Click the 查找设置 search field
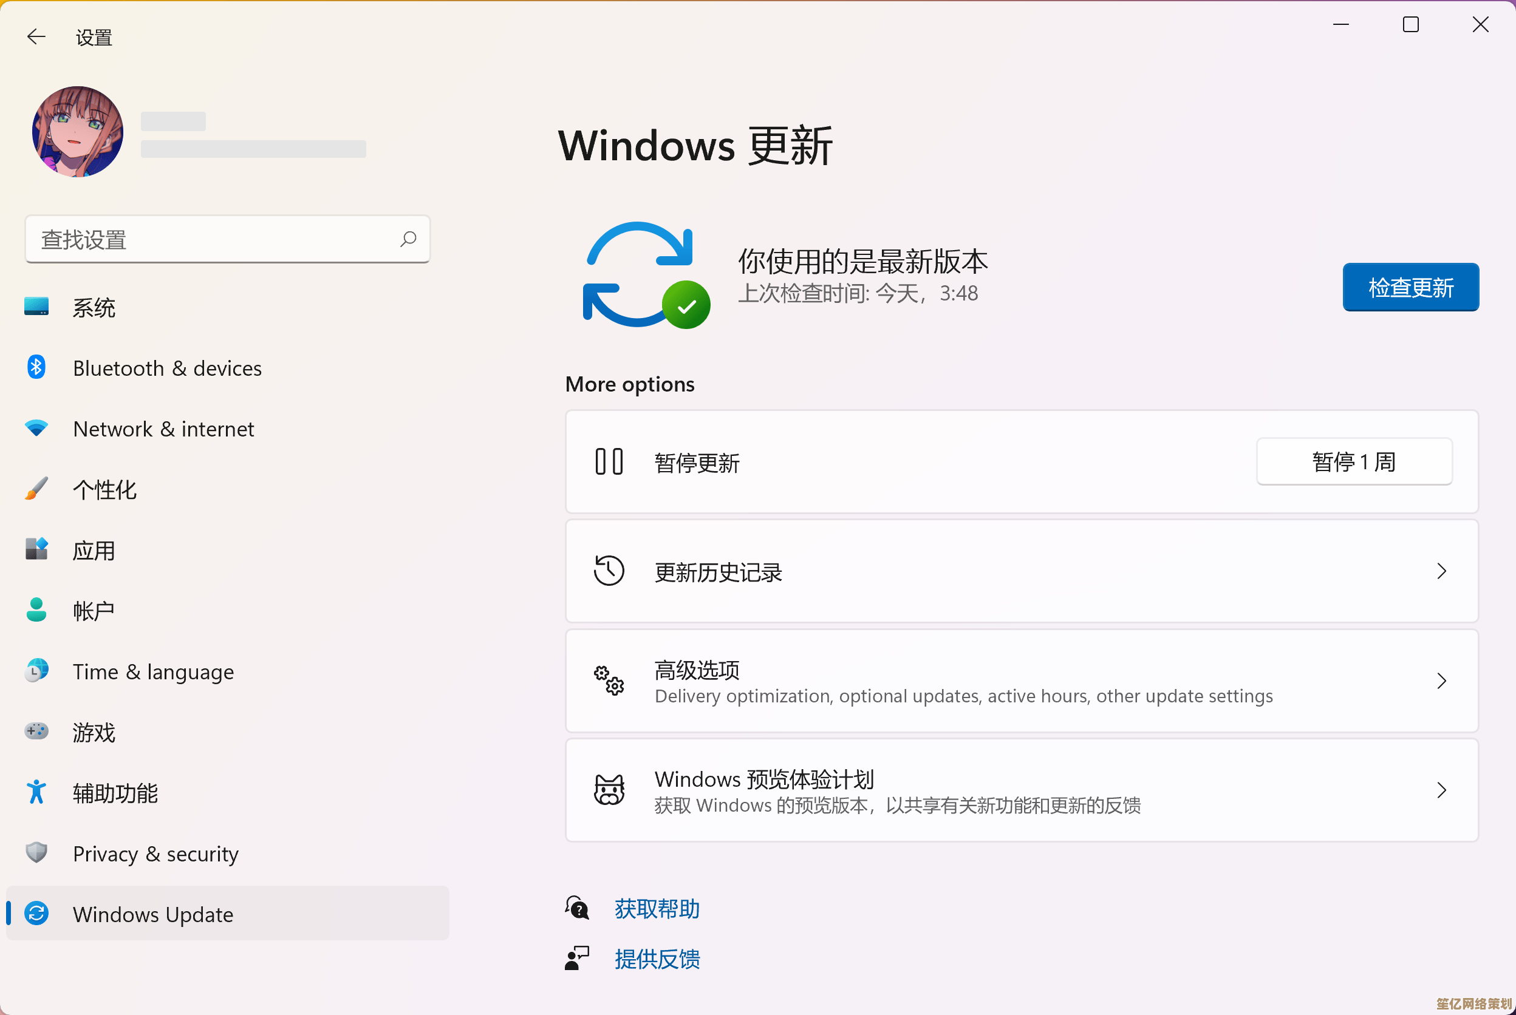Screen dimensions: 1516x1015 click(214, 240)
